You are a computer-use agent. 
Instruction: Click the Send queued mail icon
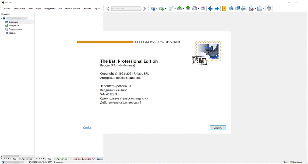[x=161, y=9]
